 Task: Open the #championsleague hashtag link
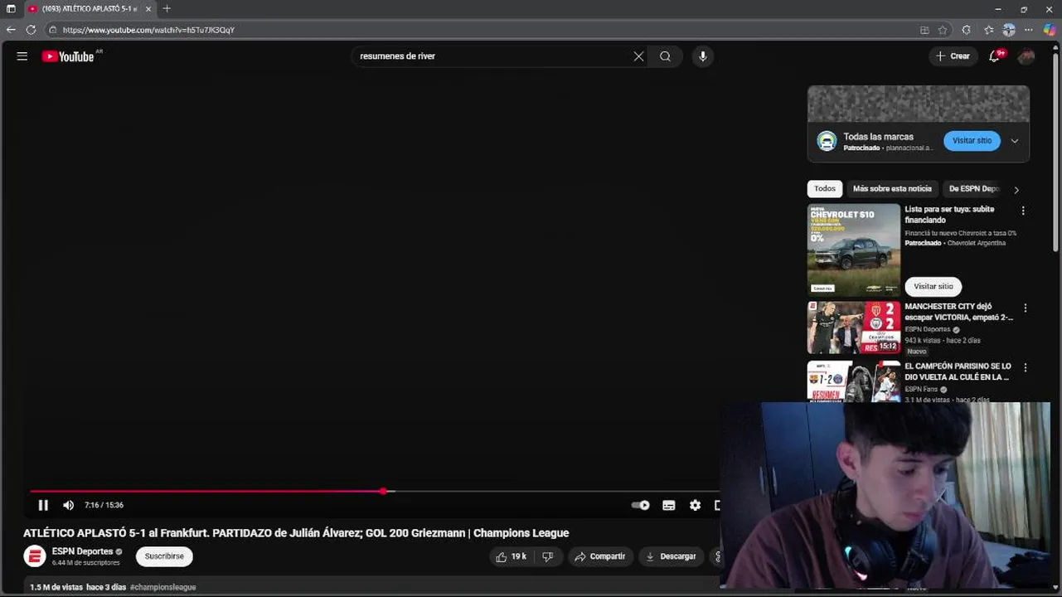tap(163, 587)
